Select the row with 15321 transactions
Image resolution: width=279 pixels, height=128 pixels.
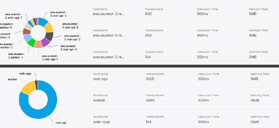coord(185,77)
